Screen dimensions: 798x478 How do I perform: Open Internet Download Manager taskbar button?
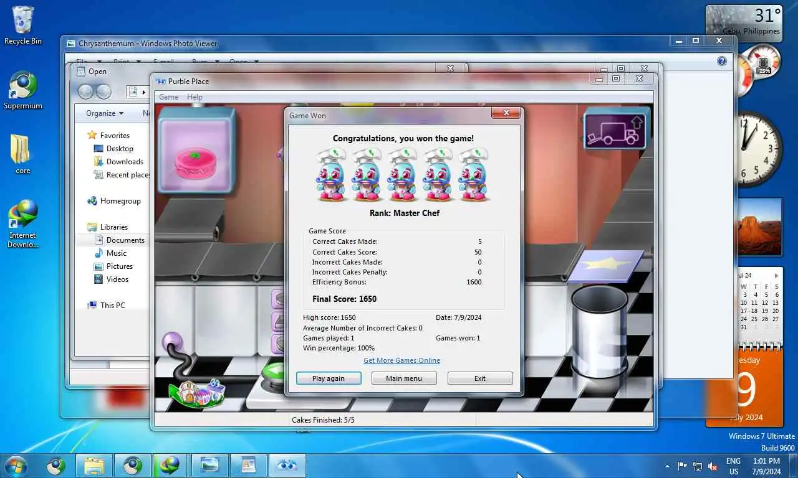coord(171,466)
